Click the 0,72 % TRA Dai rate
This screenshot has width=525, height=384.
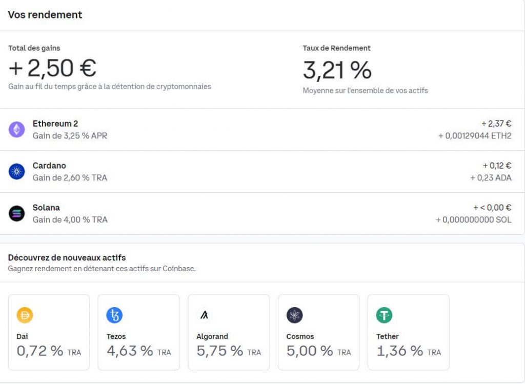pos(49,351)
